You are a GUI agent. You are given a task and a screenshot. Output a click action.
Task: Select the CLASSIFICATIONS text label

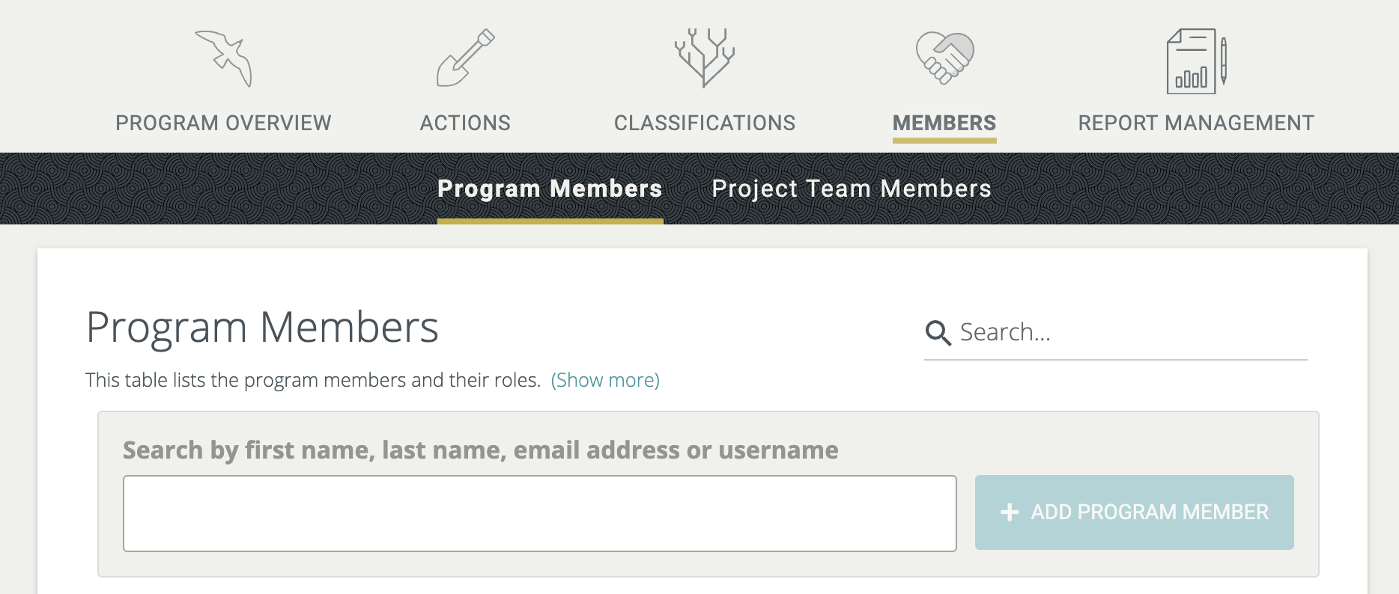[705, 123]
